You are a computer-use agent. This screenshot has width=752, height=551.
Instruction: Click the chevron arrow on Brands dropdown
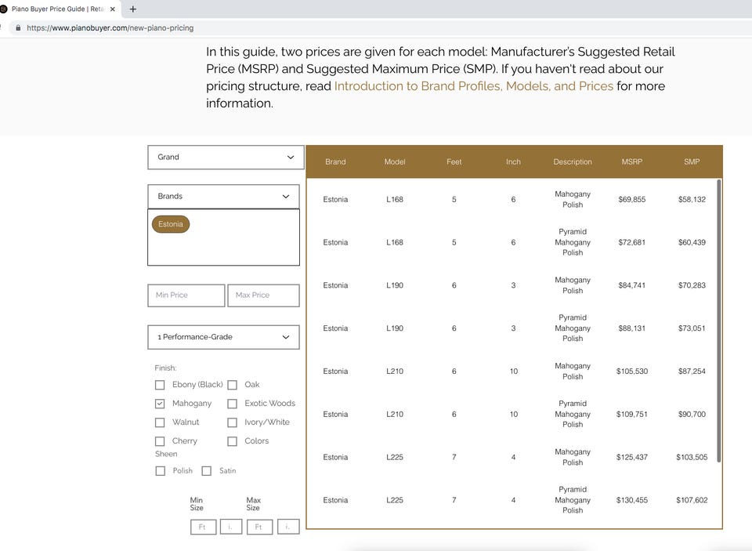tap(286, 196)
